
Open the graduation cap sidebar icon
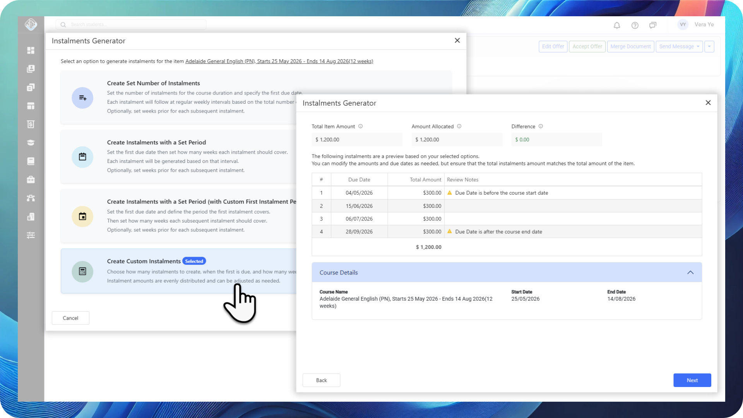click(x=31, y=142)
